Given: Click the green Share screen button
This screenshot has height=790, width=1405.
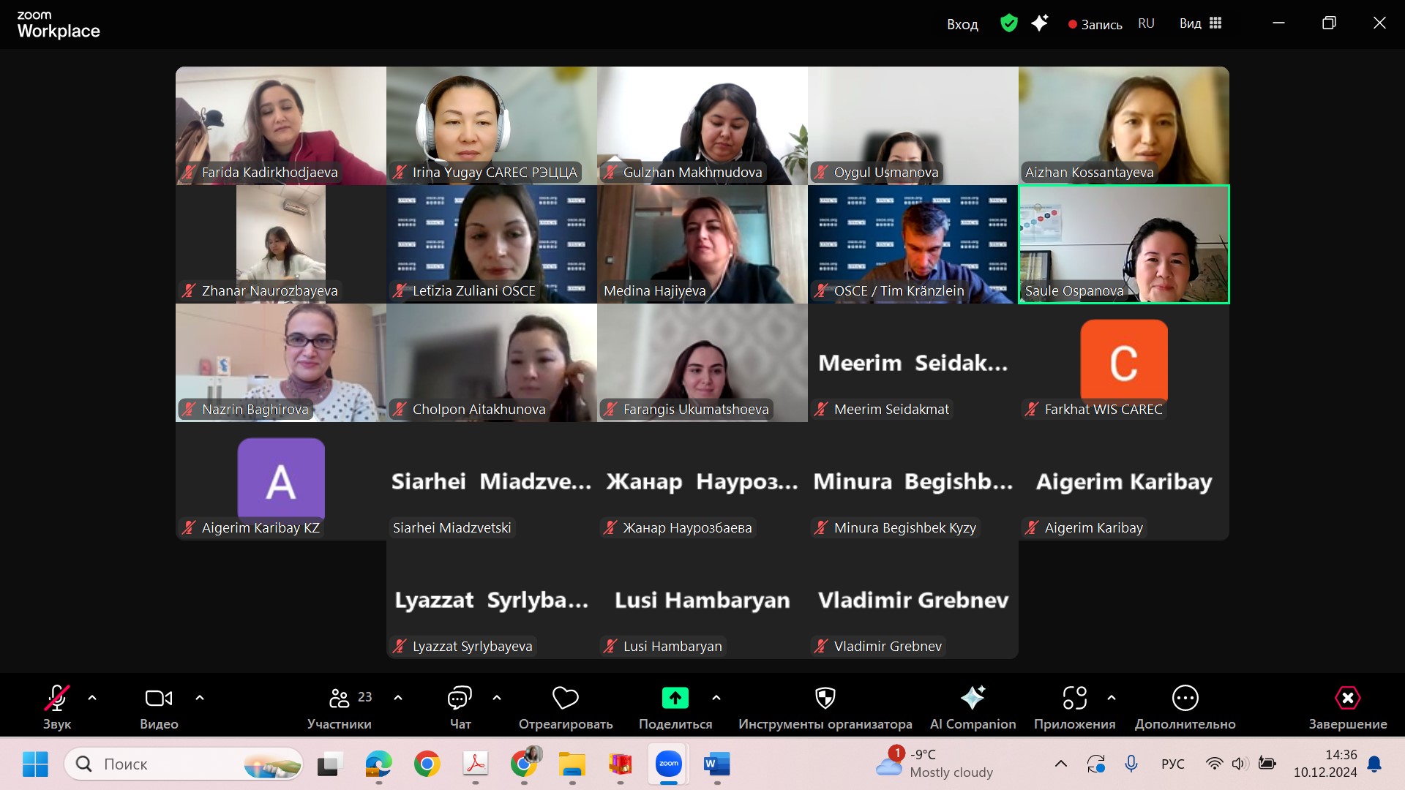Looking at the screenshot, I should [x=675, y=699].
